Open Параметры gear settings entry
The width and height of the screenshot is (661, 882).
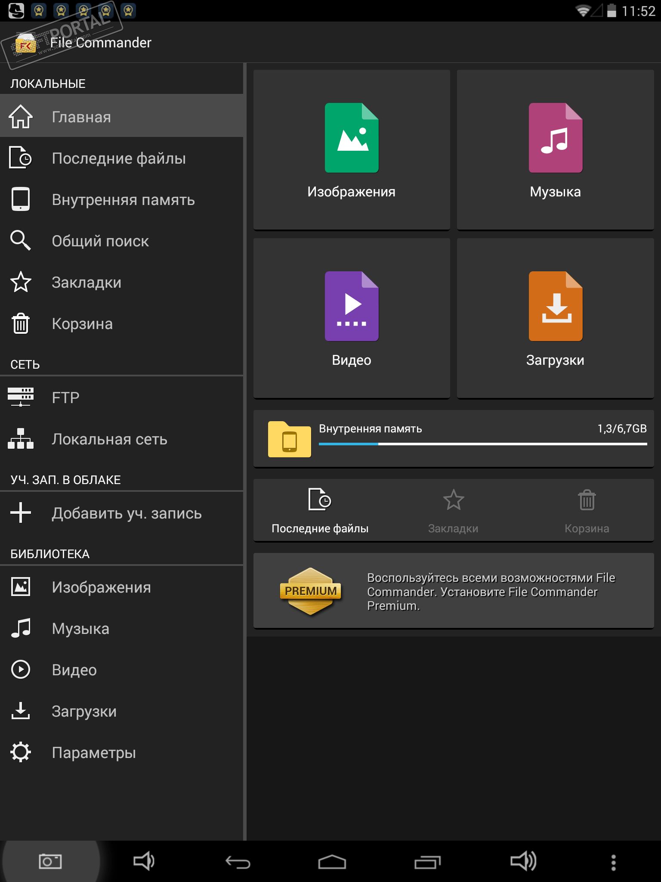click(122, 752)
